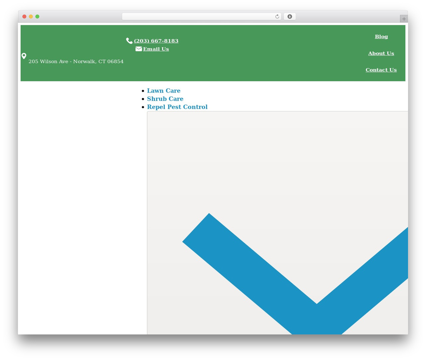Viewport: 426px width, 360px height.
Task: Go to the About Us page
Action: 381,53
